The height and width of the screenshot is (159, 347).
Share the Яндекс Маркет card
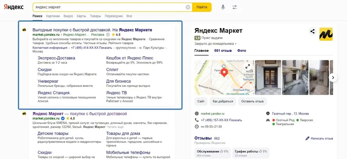[x=312, y=31]
